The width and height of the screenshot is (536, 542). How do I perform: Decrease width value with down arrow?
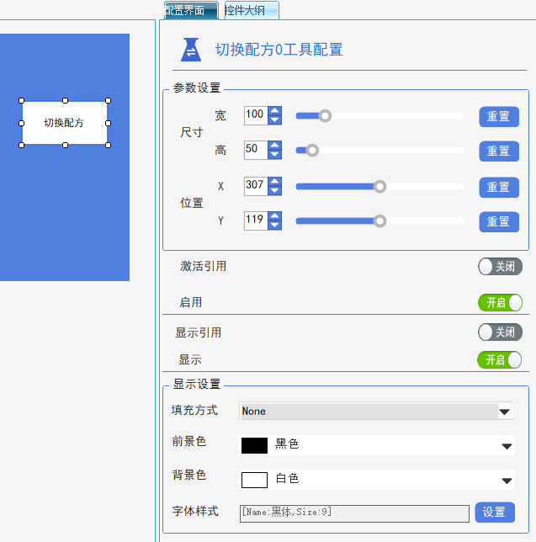[275, 120]
